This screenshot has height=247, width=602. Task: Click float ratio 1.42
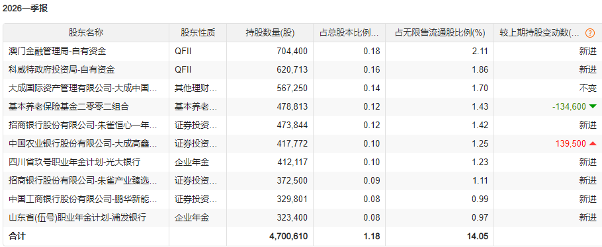tap(480, 125)
